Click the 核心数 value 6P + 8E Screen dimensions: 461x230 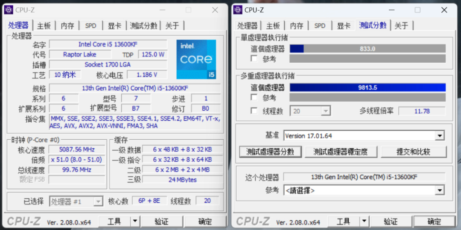(149, 201)
